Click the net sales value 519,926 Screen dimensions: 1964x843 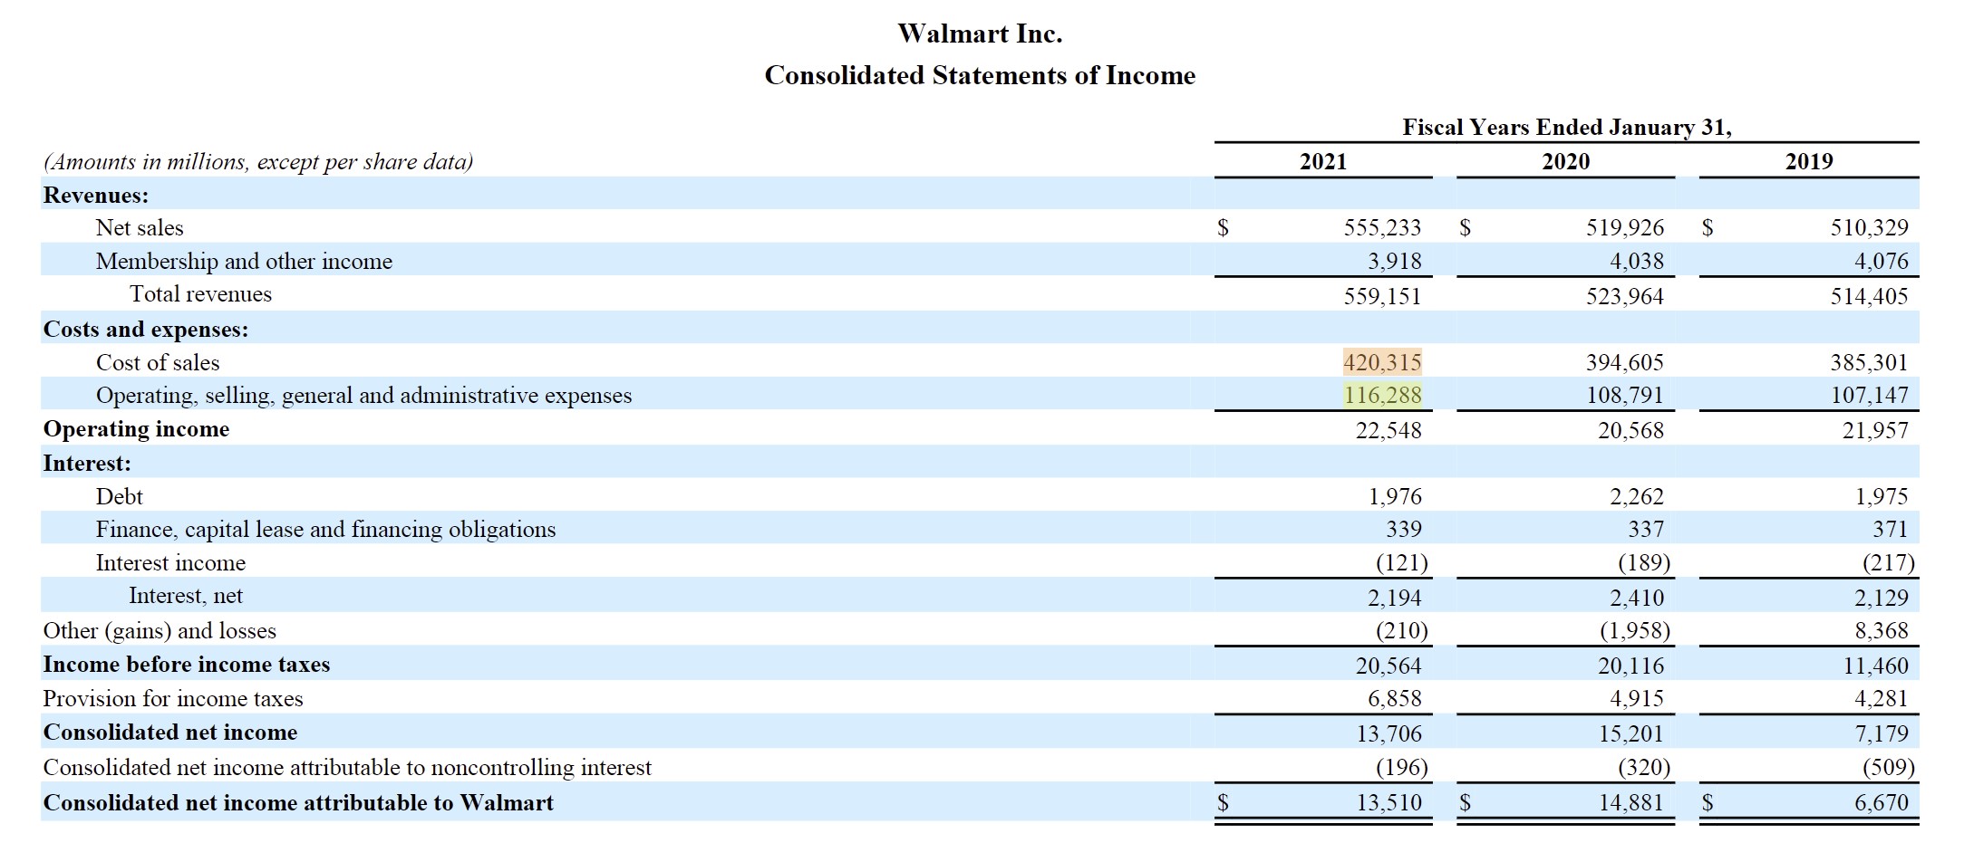1625,227
